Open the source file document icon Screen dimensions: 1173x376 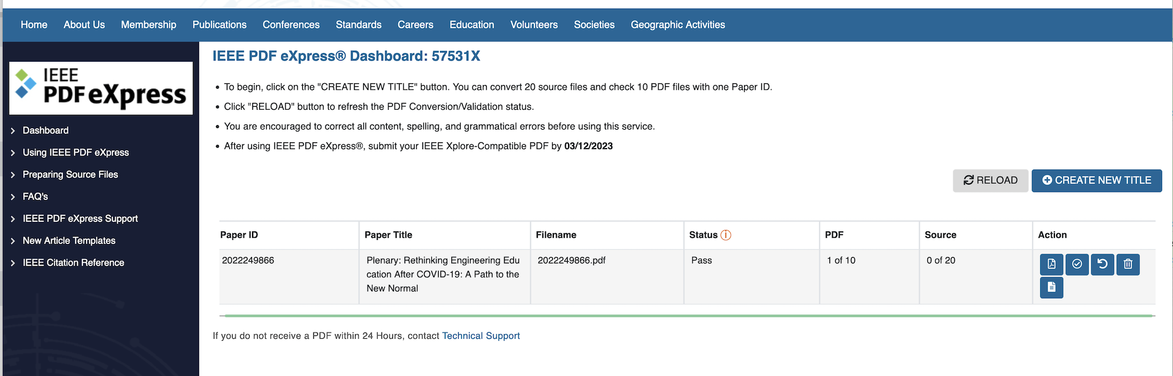[1051, 287]
